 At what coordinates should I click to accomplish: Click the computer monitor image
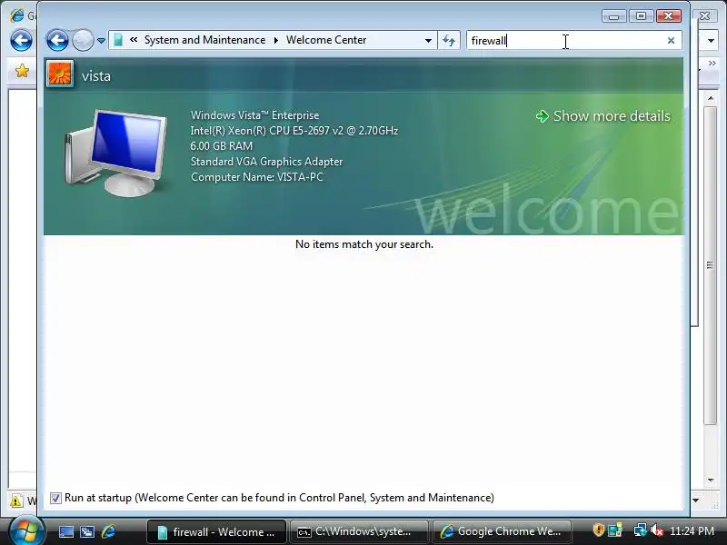pos(116,153)
